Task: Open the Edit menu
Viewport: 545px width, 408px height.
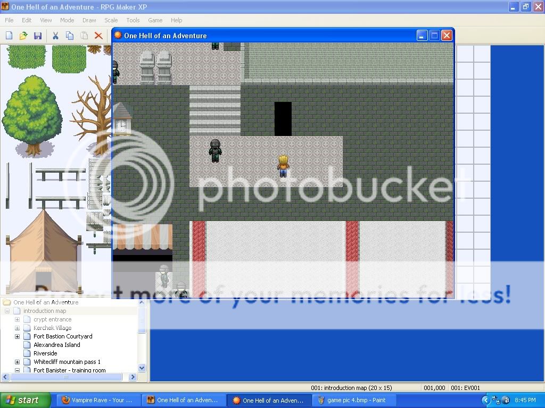Action: [27, 20]
